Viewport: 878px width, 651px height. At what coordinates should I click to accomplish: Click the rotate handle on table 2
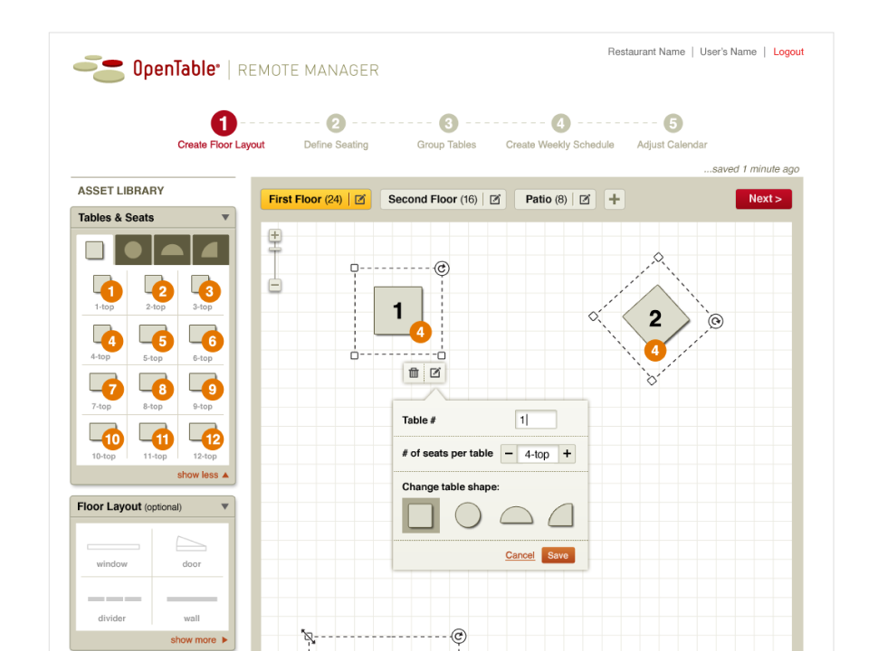716,322
